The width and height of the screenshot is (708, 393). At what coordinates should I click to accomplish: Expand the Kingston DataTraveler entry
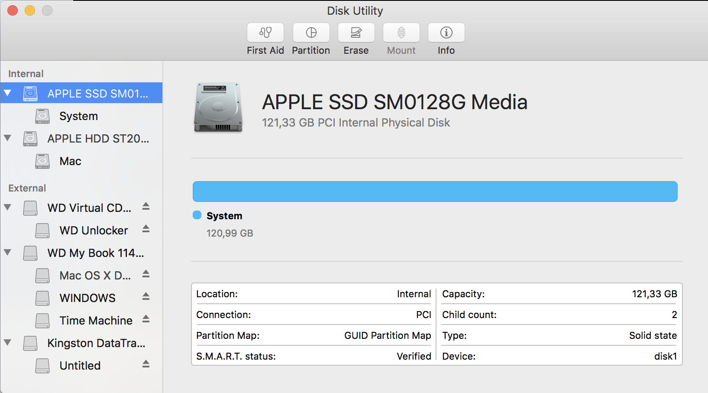click(x=7, y=343)
